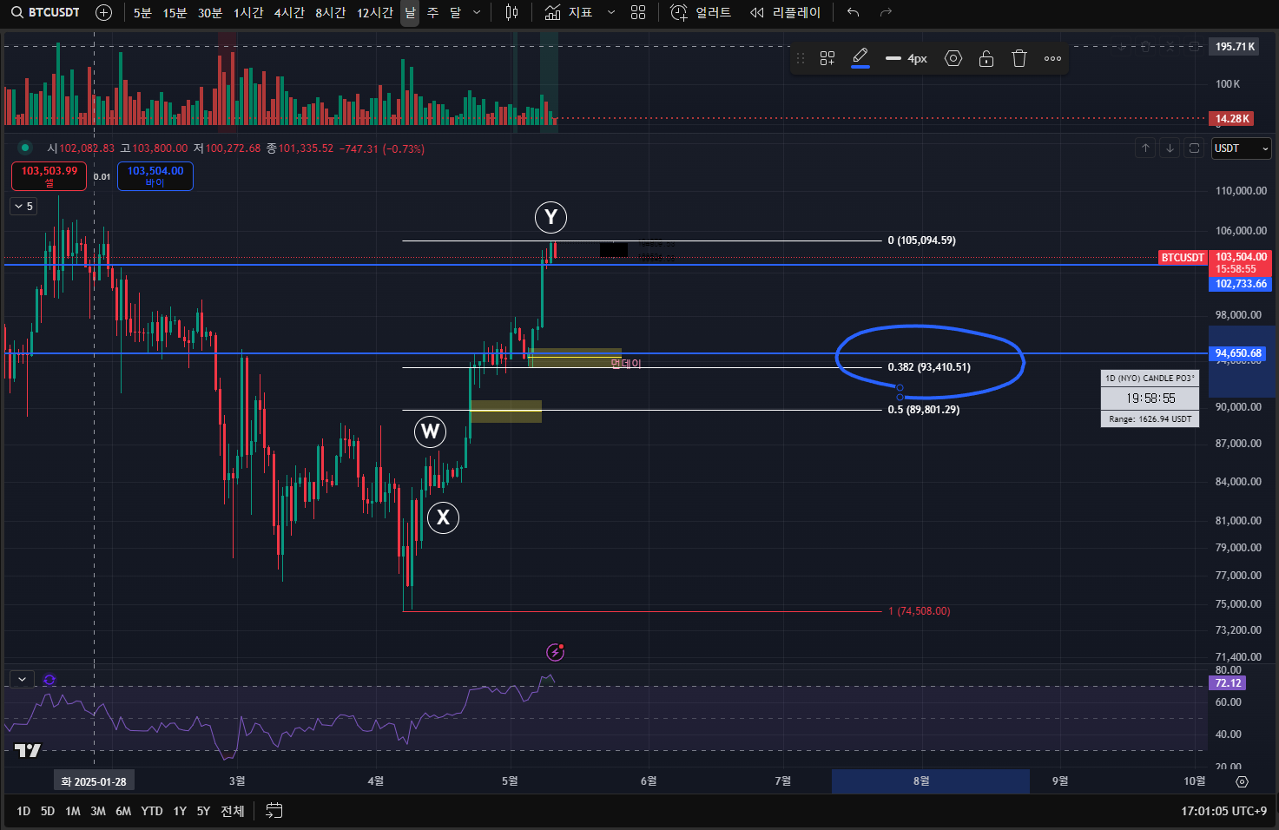This screenshot has width=1279, height=830.
Task: Click the lightning event marker icon
Action: tap(555, 652)
